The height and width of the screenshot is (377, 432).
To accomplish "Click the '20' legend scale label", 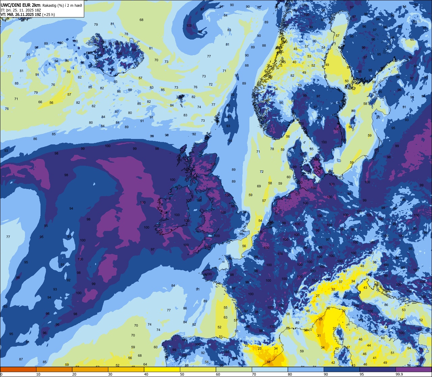I will (74, 374).
